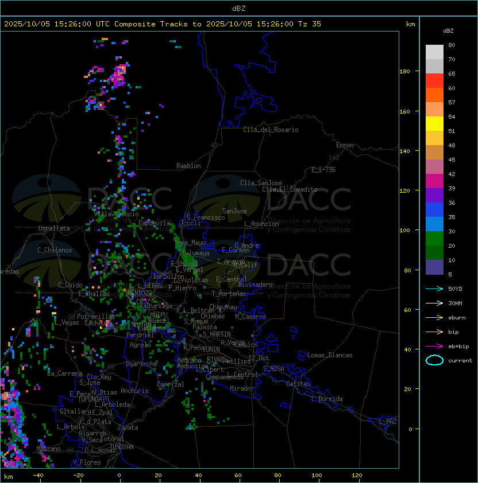Select the 45 dBZ brown-orange swatch
478x483 pixels.
click(434, 152)
